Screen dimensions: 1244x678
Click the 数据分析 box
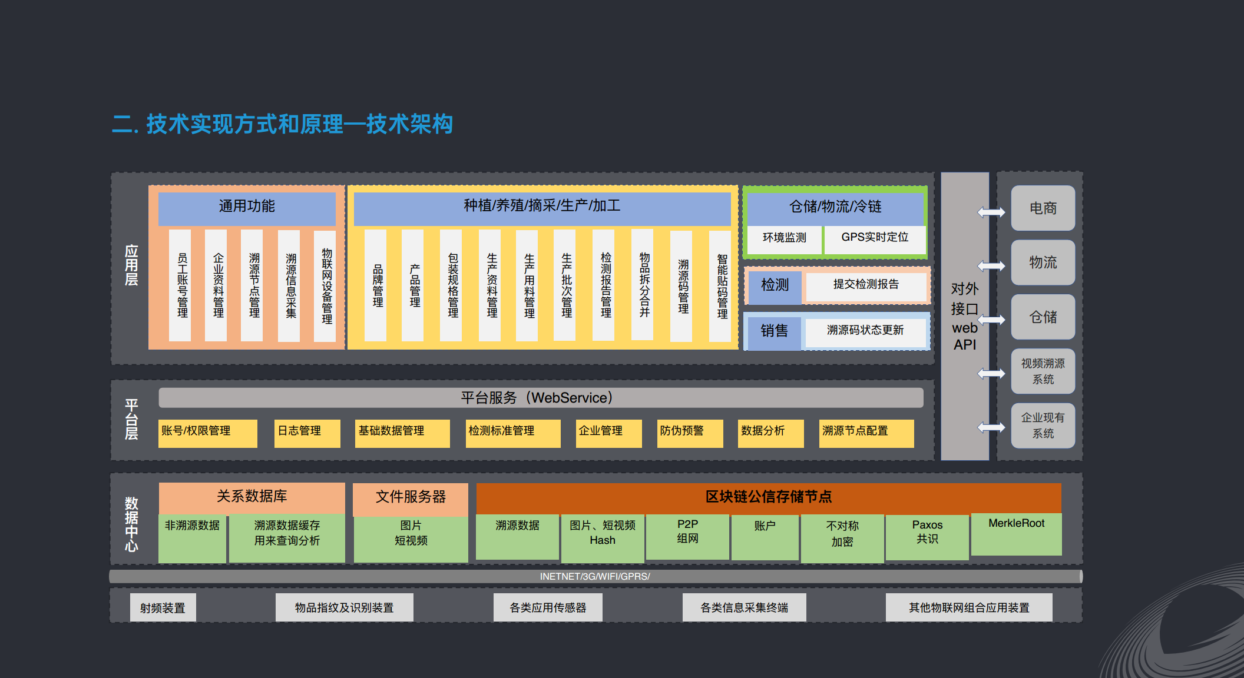pyautogui.click(x=770, y=433)
